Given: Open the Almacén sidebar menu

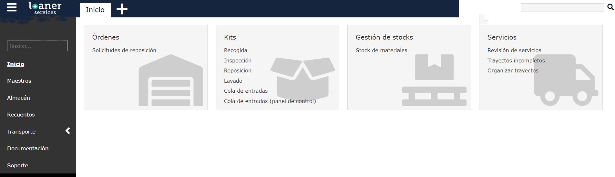Looking at the screenshot, I should coord(18,98).
